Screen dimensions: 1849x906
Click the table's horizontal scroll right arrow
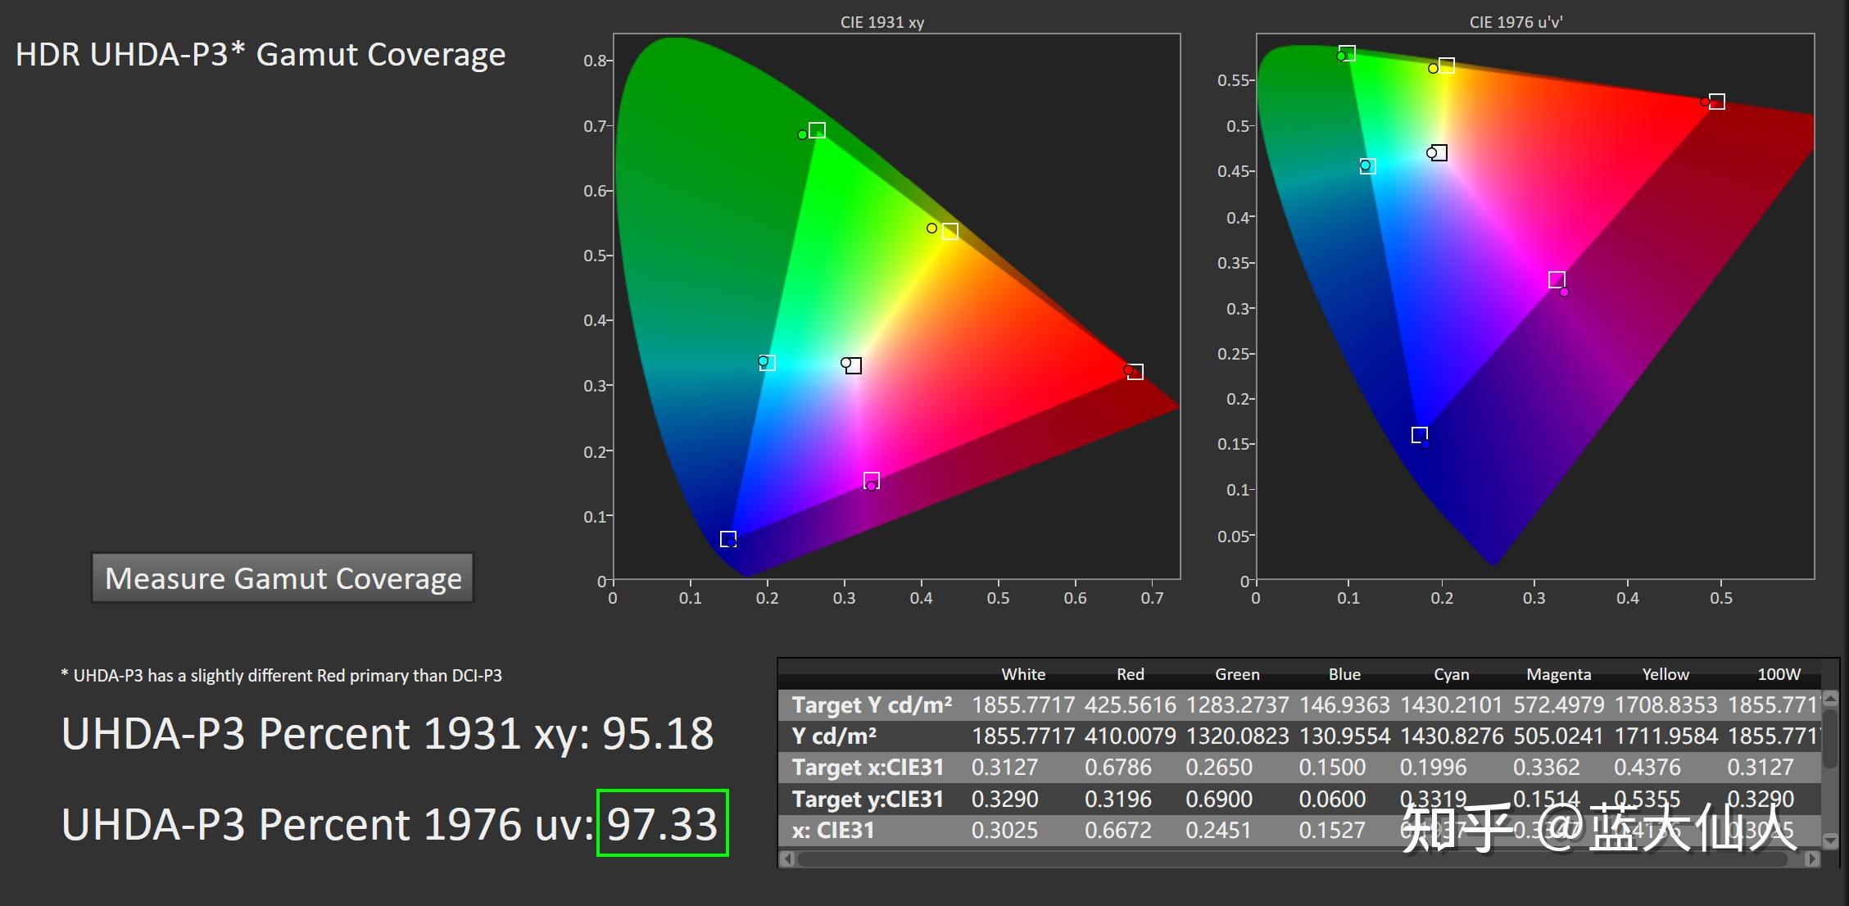click(1811, 858)
